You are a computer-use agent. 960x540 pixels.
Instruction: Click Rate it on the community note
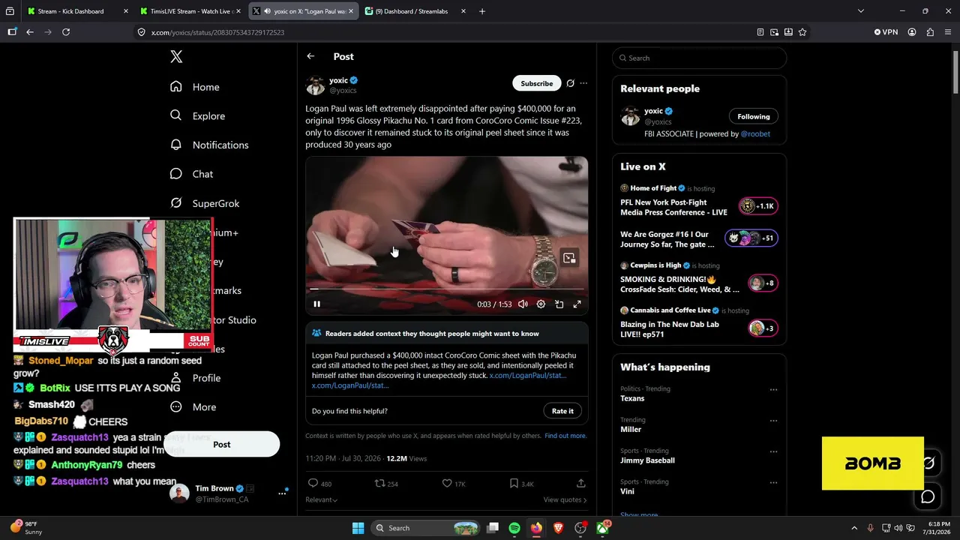(562, 411)
